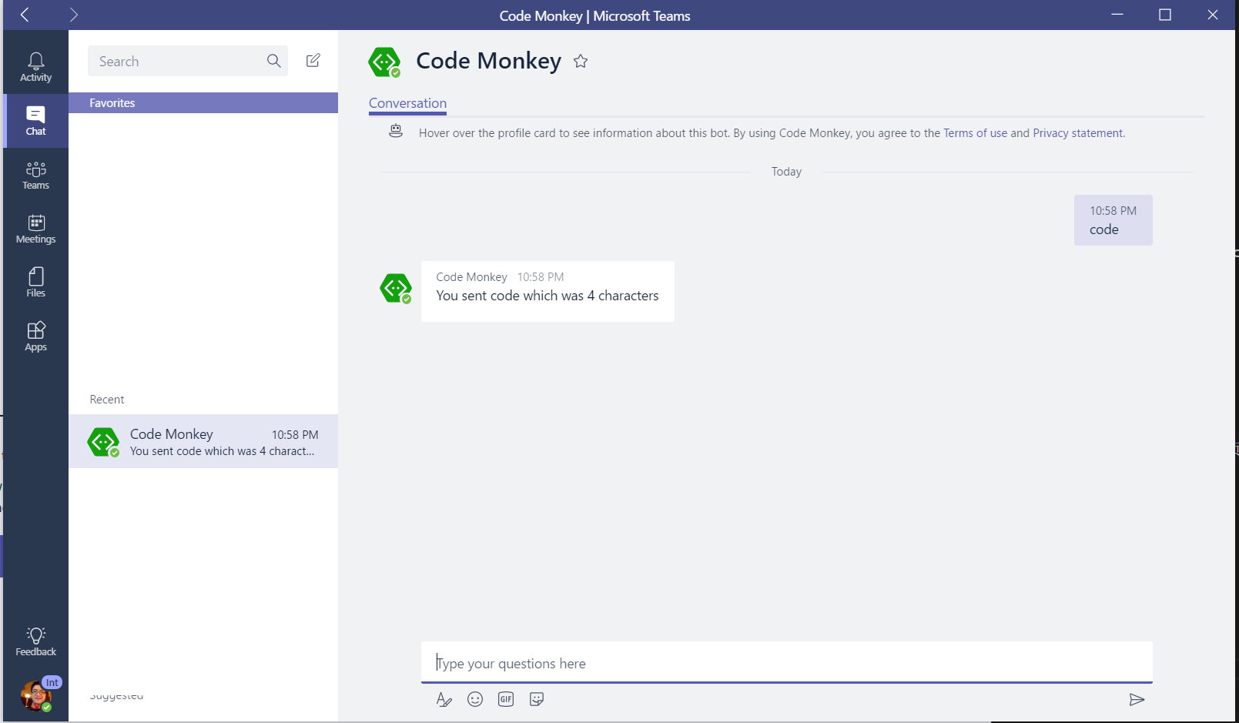Switch to the Conversation tab
The height and width of the screenshot is (723, 1239).
407,103
